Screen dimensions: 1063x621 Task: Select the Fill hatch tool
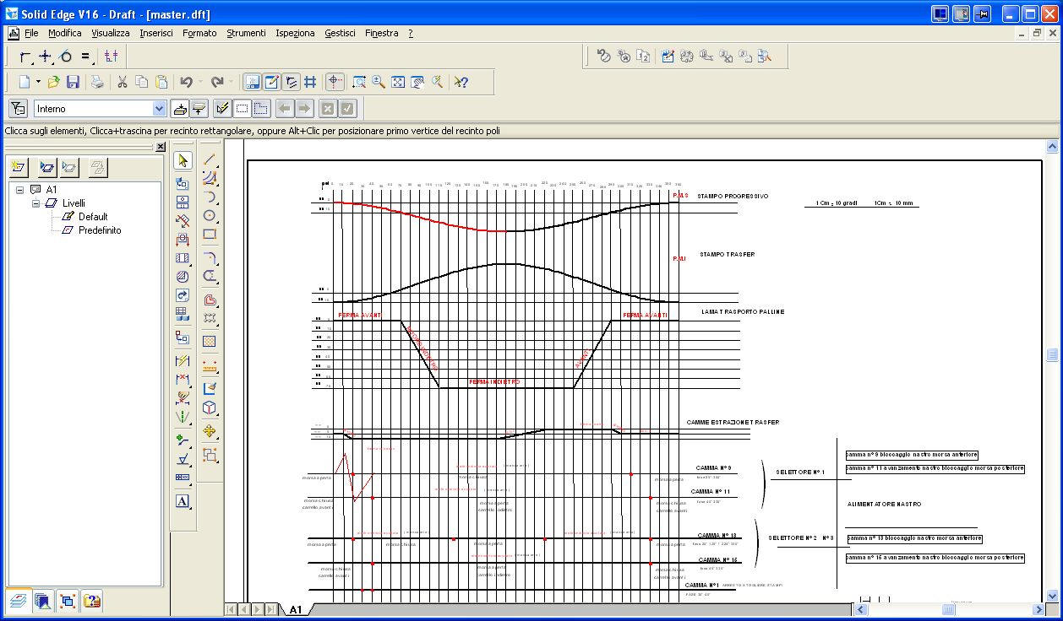(210, 342)
